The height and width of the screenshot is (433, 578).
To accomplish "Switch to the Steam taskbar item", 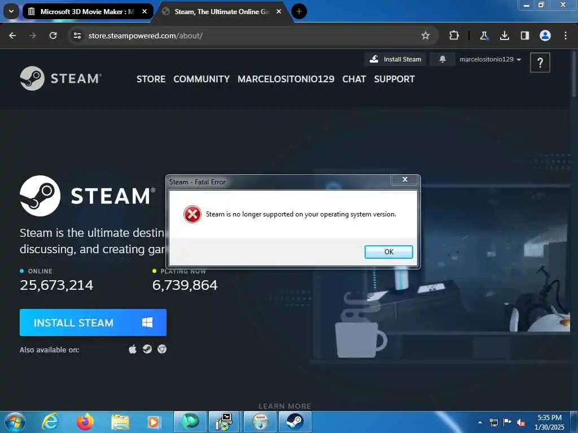I will [295, 422].
